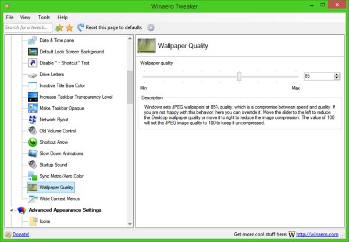Image resolution: width=349 pixels, height=242 pixels.
Task: Click the plain gold favorites star
Action: [x=70, y=28]
